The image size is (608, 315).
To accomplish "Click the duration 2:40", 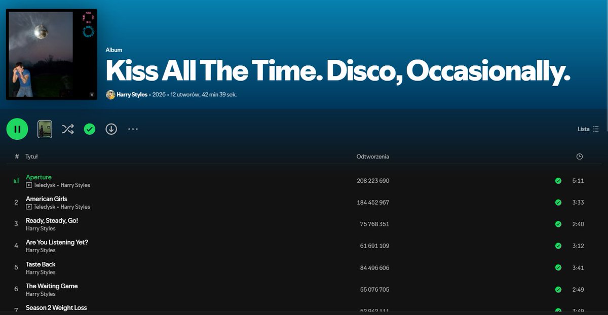I will click(x=578, y=224).
